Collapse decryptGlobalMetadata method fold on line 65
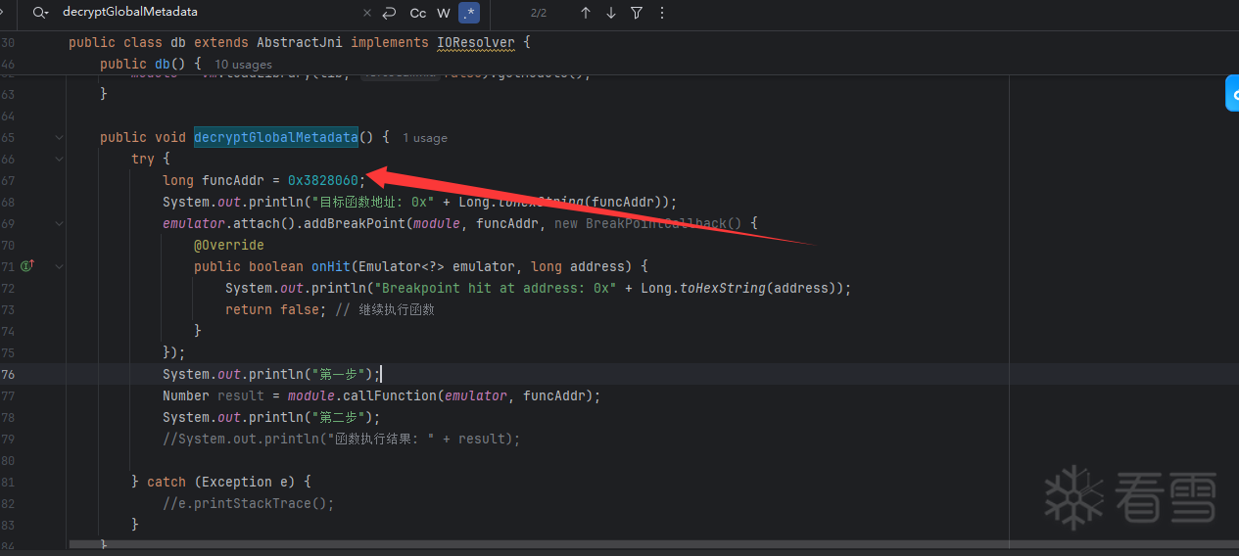Image resolution: width=1239 pixels, height=556 pixels. pyautogui.click(x=59, y=138)
